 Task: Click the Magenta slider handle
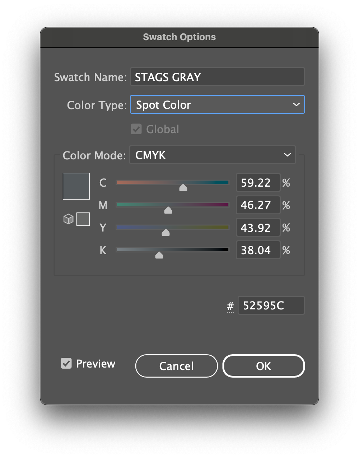click(168, 210)
